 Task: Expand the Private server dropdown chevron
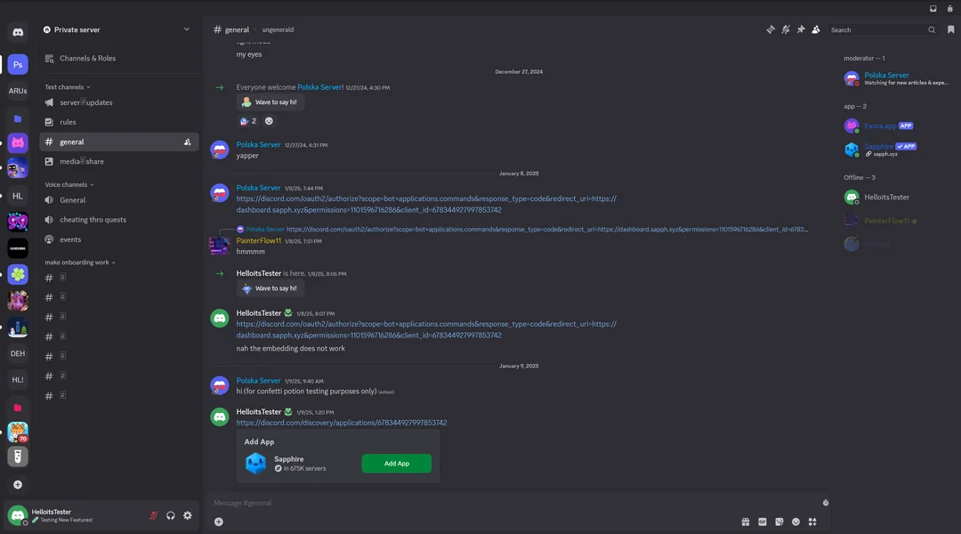click(186, 29)
